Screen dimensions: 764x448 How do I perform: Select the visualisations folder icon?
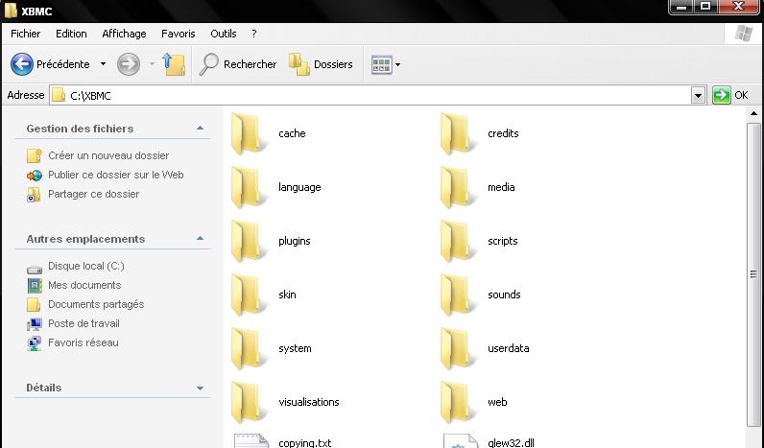tap(249, 402)
